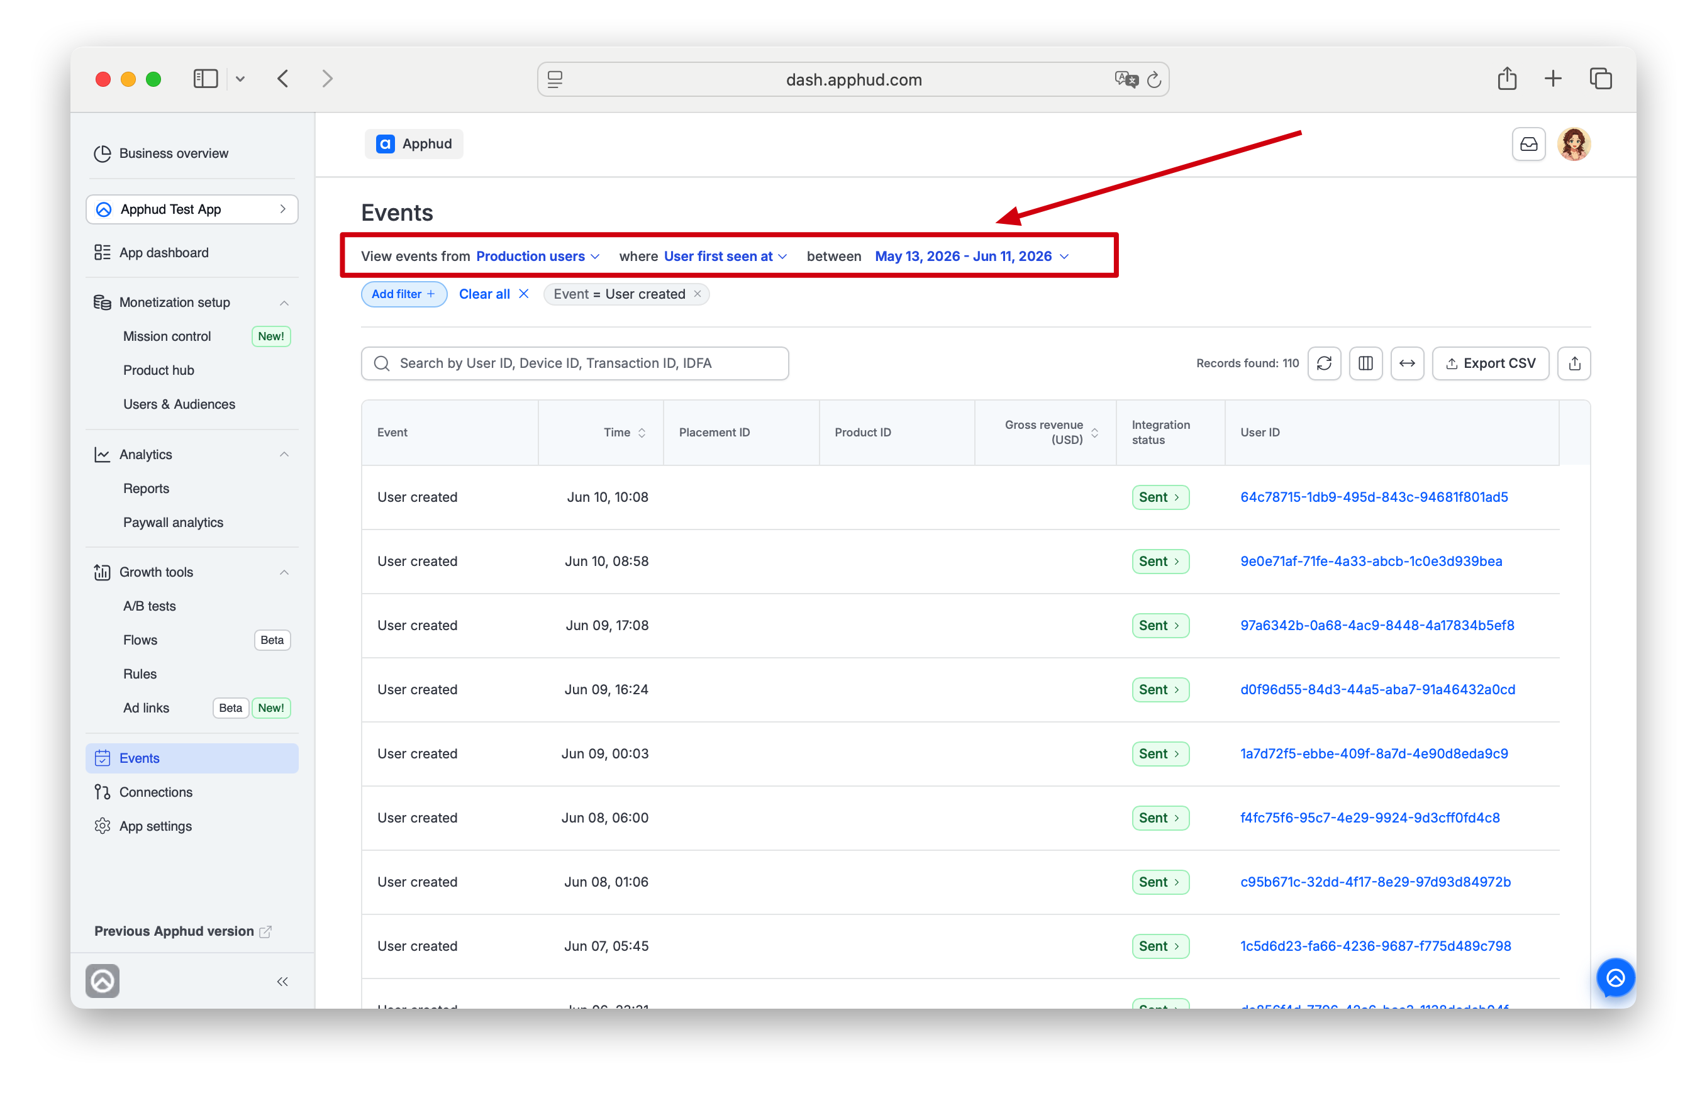This screenshot has height=1103, width=1707.
Task: Remove the Event = User created filter
Action: point(696,294)
